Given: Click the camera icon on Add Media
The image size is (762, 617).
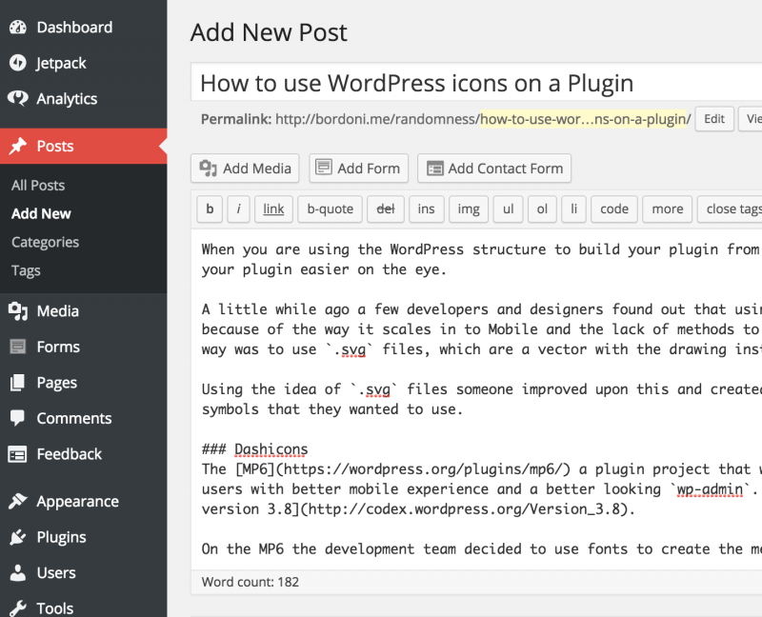Looking at the screenshot, I should 208,169.
